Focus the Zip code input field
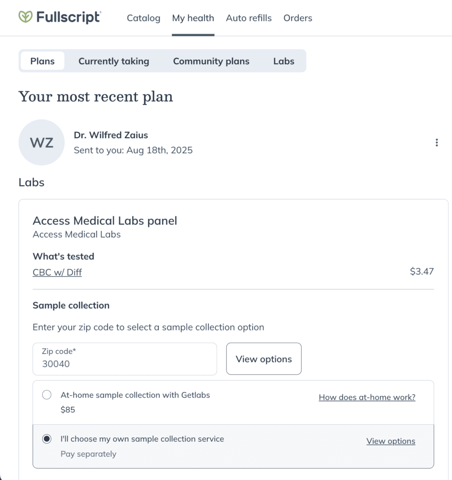Image resolution: width=452 pixels, height=480 pixels. point(125,359)
